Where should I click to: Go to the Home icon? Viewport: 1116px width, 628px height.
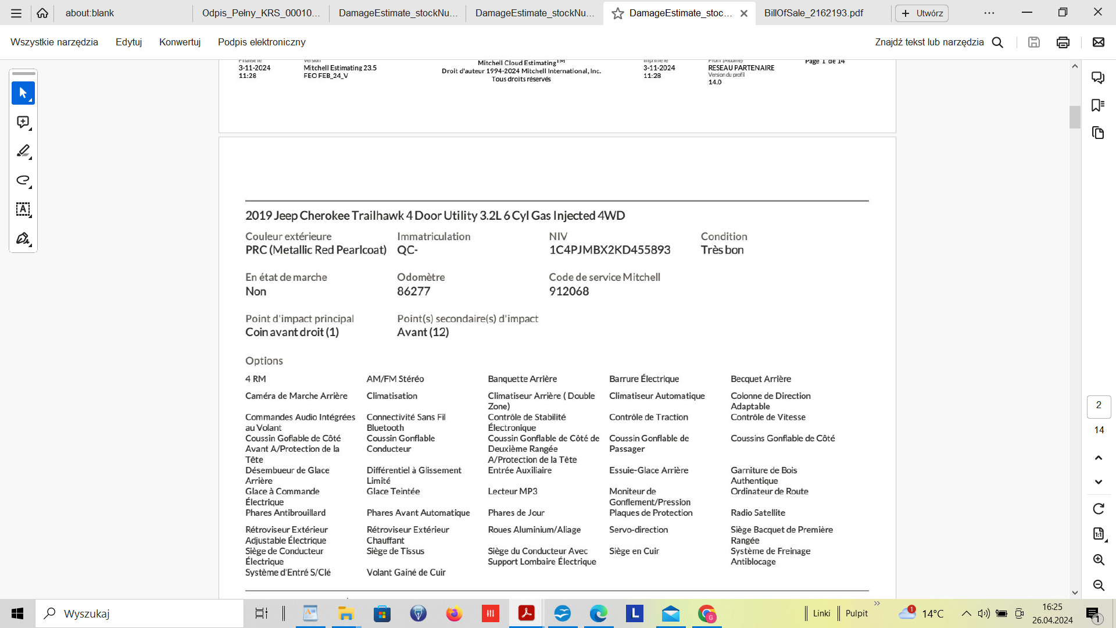(x=42, y=13)
